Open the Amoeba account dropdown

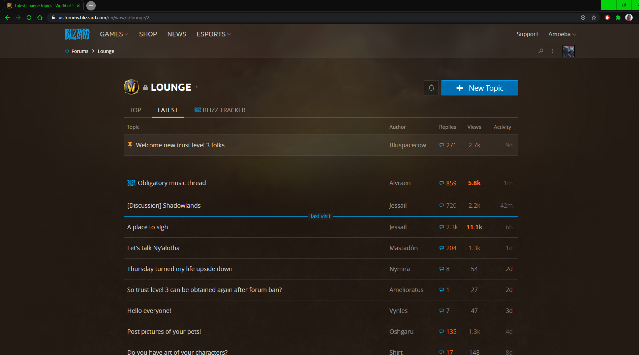click(562, 34)
